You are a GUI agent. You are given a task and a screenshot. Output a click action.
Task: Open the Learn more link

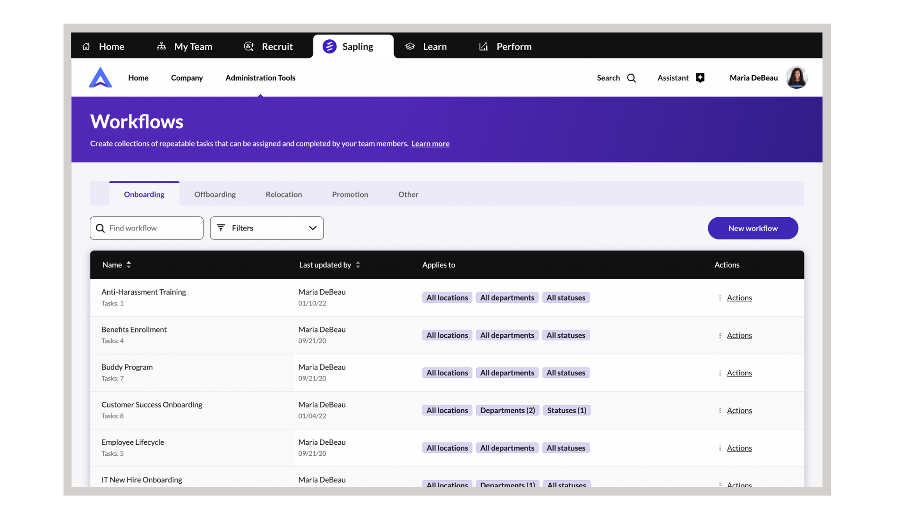pos(430,144)
